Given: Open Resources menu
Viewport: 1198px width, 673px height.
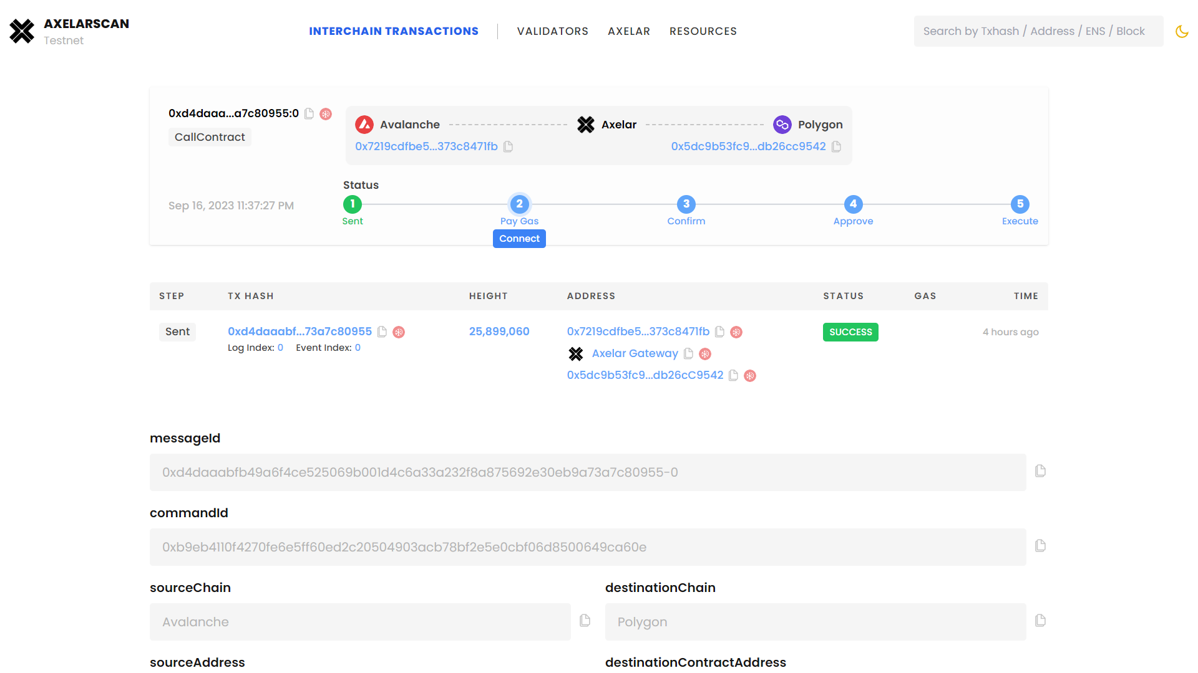Looking at the screenshot, I should pyautogui.click(x=703, y=31).
